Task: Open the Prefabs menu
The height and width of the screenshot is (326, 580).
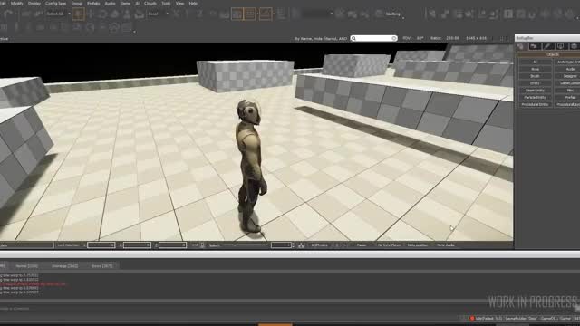Action: (x=93, y=3)
